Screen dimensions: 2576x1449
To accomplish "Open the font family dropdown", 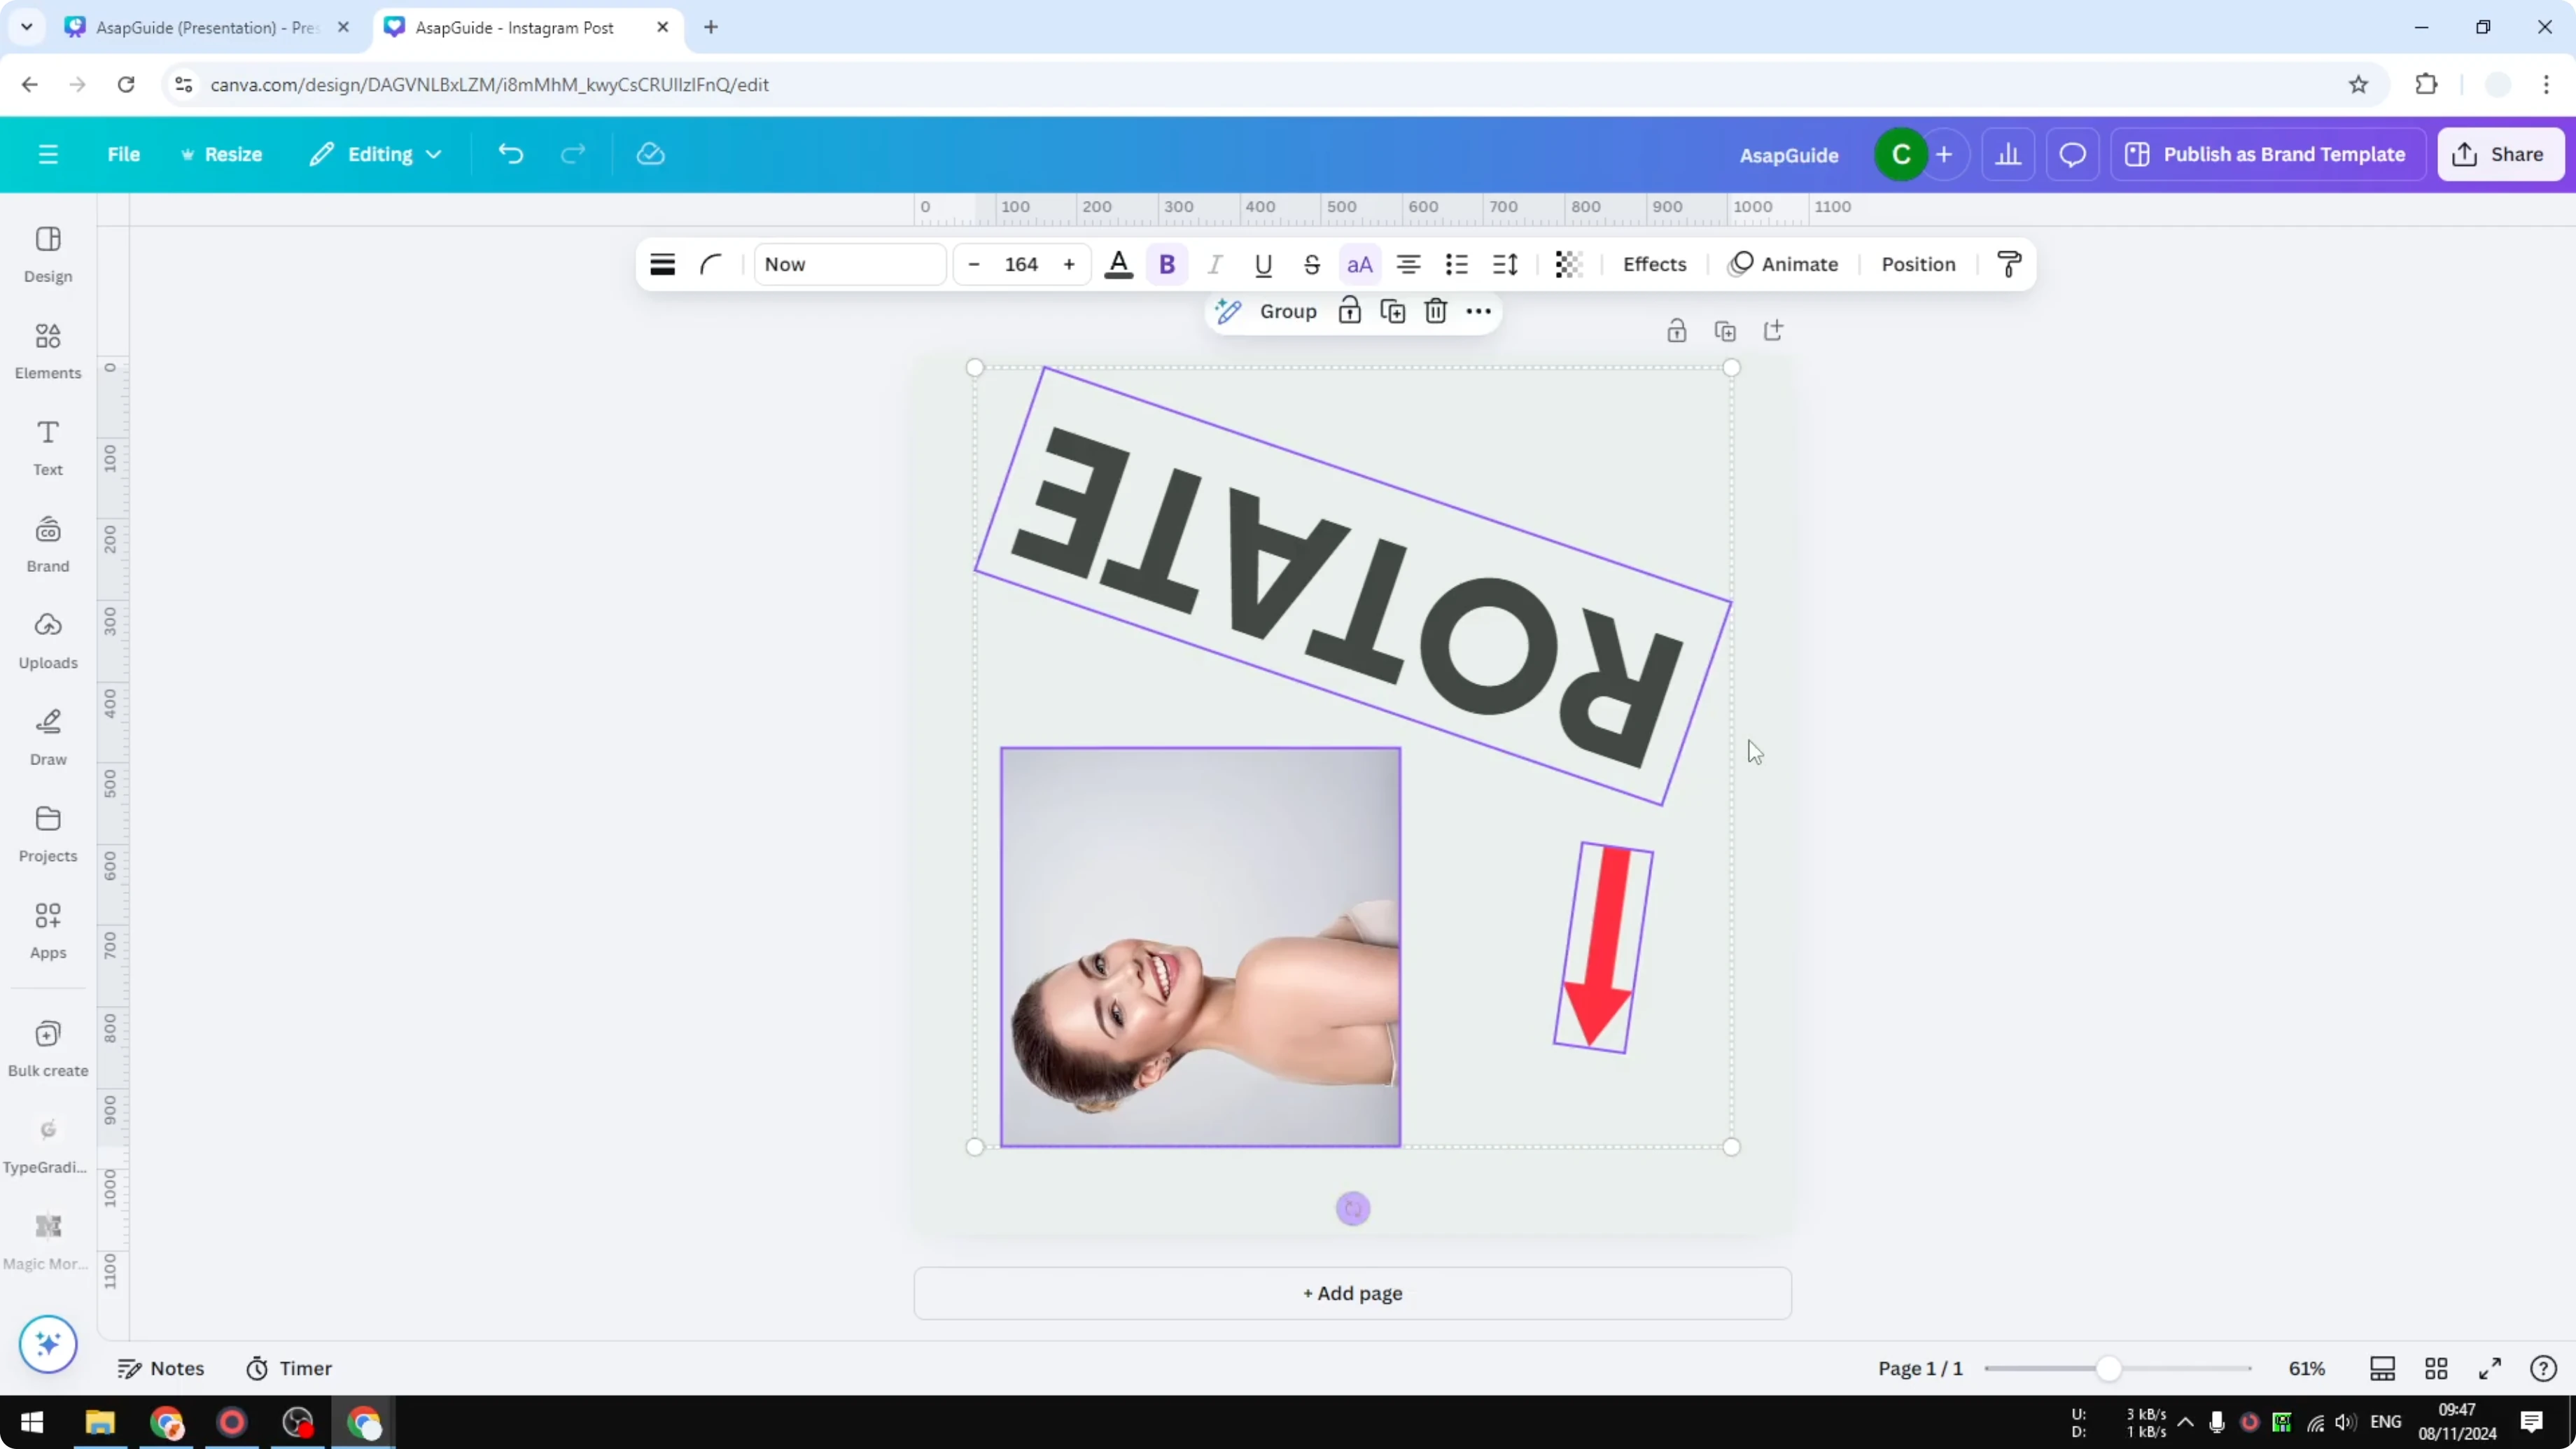I will coord(849,264).
